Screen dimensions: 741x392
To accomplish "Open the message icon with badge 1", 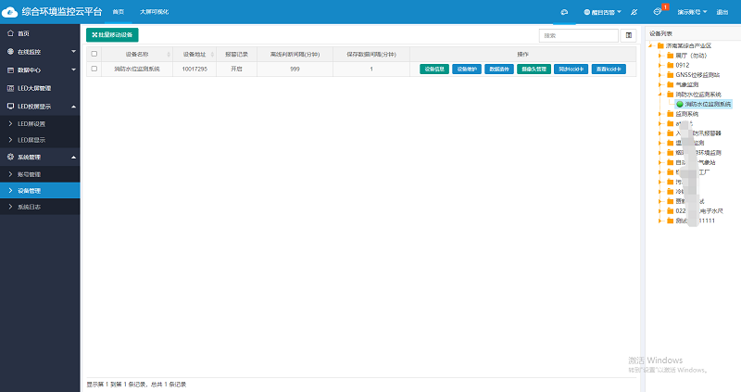I will coord(658,11).
